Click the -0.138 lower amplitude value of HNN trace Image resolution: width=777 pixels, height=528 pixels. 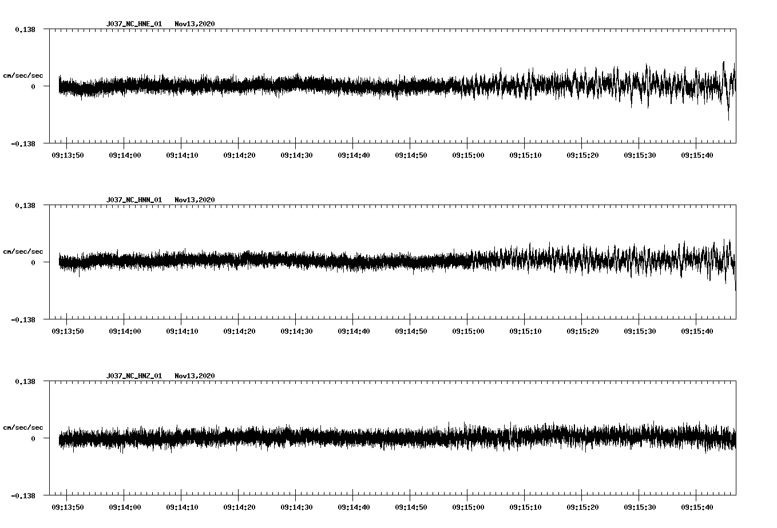click(x=23, y=320)
